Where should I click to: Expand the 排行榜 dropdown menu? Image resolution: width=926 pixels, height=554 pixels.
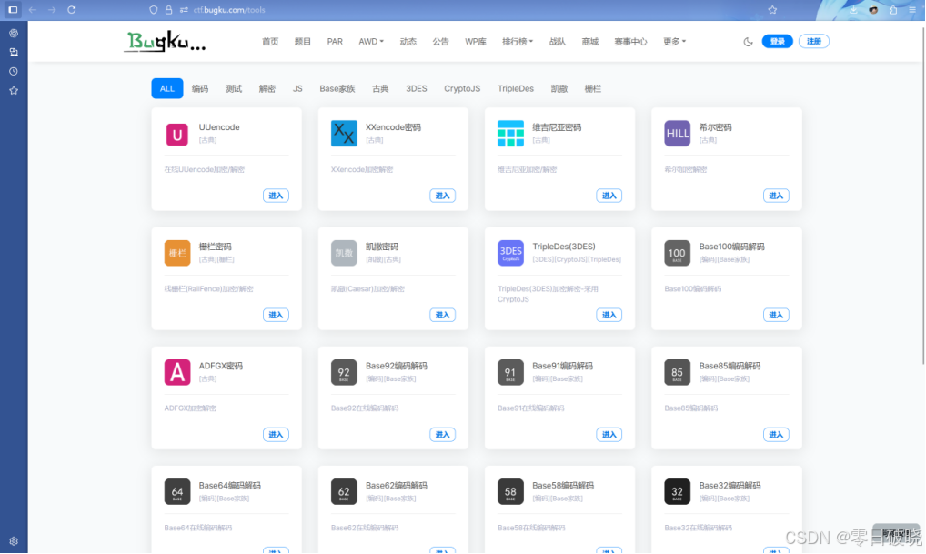(518, 41)
